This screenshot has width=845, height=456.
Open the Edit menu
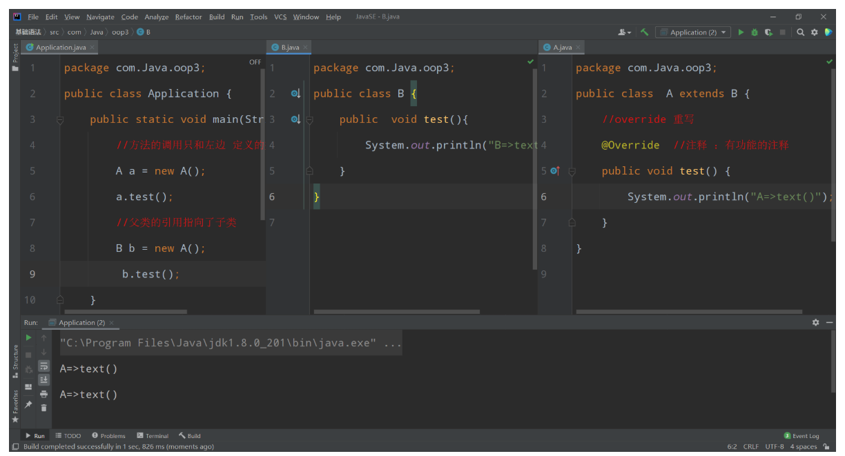pyautogui.click(x=51, y=17)
